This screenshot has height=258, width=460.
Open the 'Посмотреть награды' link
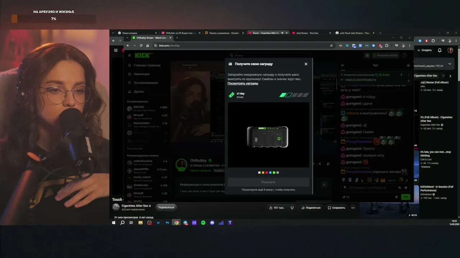tap(243, 83)
